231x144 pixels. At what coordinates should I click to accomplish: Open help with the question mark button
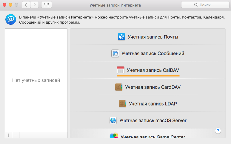click(218, 131)
